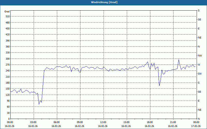Click the E compass label level with 90
This screenshot has width=207, height=129.
click(x=199, y=101)
